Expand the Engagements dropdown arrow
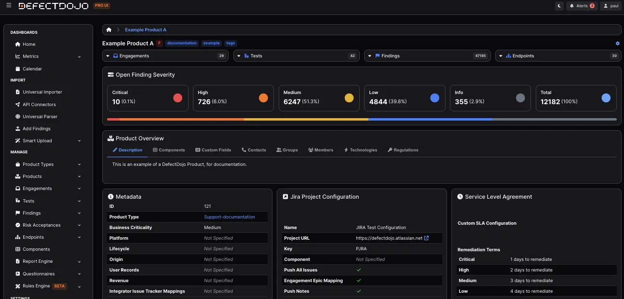The width and height of the screenshot is (624, 299). (x=108, y=56)
